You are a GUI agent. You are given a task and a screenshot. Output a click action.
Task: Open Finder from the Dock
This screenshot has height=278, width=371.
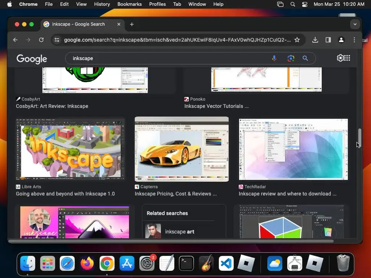pos(28,263)
